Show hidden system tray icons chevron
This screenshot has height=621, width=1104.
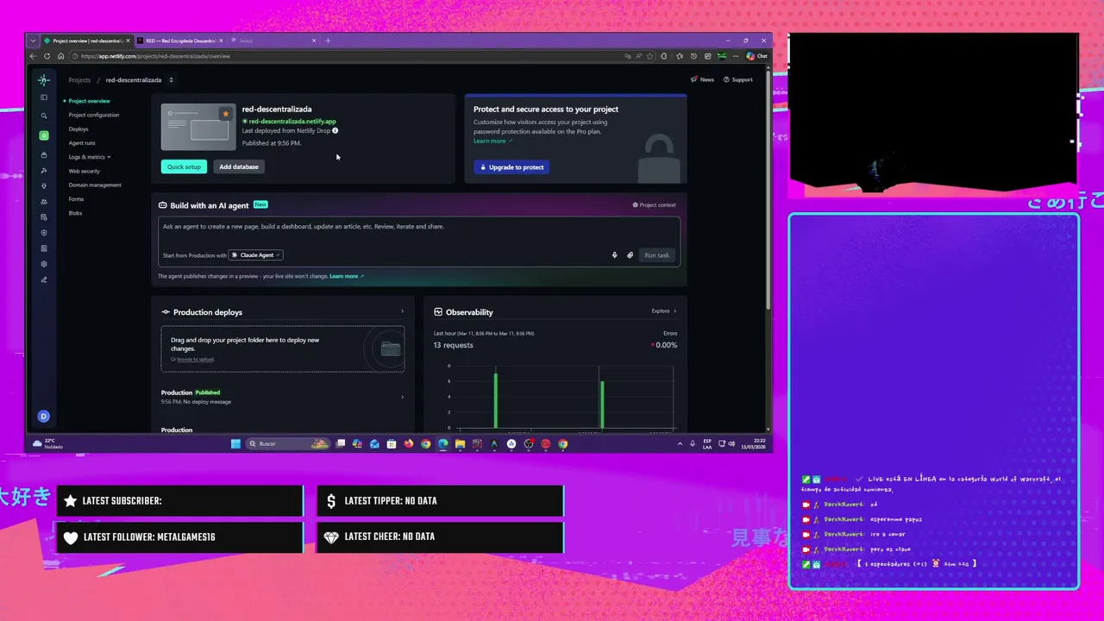[680, 444]
